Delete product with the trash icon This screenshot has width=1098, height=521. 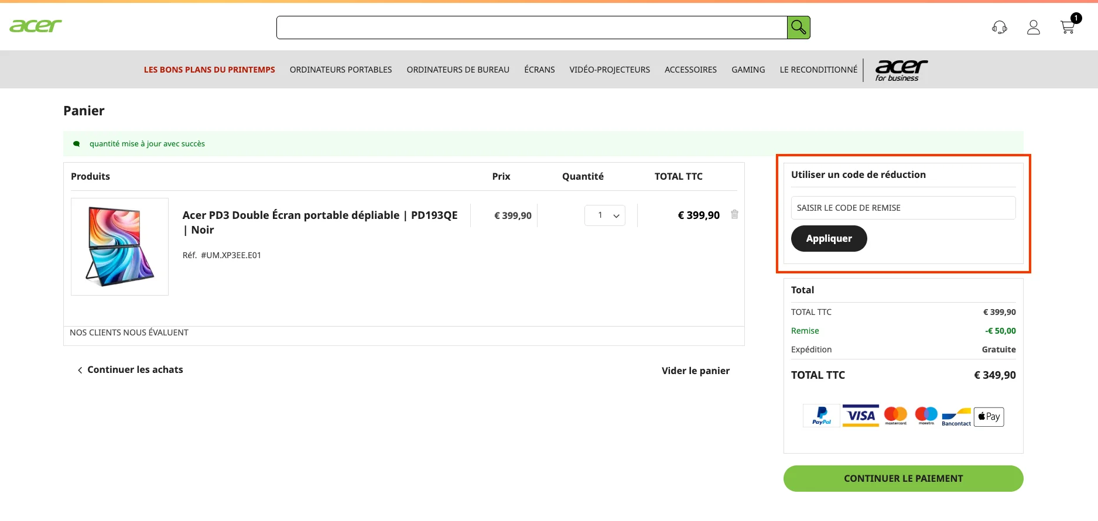click(734, 214)
